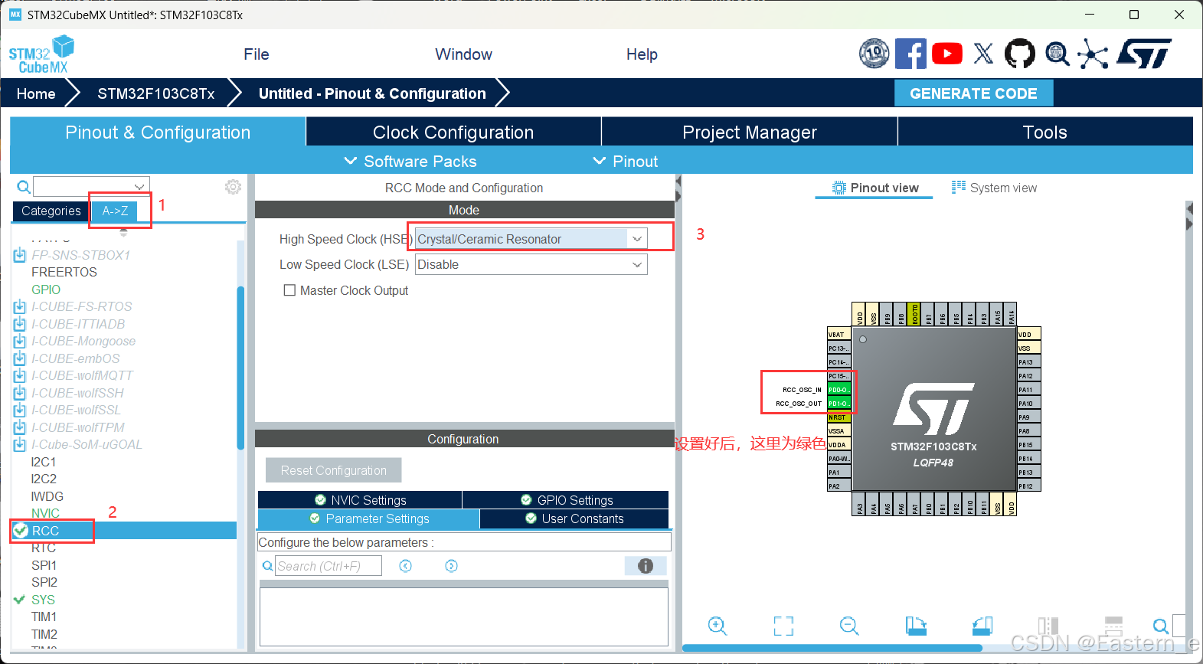The height and width of the screenshot is (664, 1203).
Task: Click the Untitled - Pinout & Configuration breadcrumb
Action: click(x=372, y=93)
